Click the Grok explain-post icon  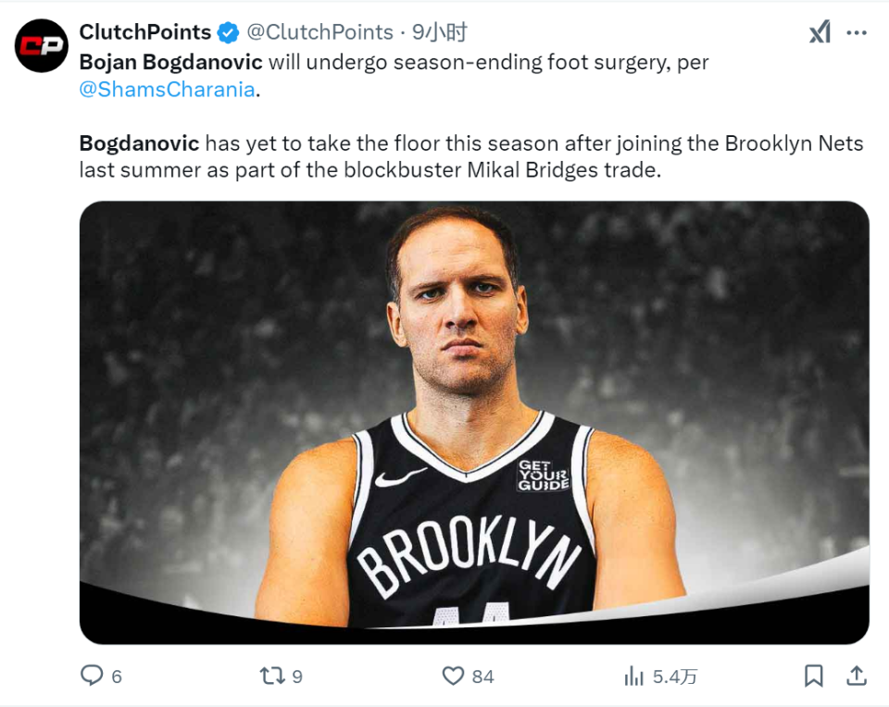[820, 33]
